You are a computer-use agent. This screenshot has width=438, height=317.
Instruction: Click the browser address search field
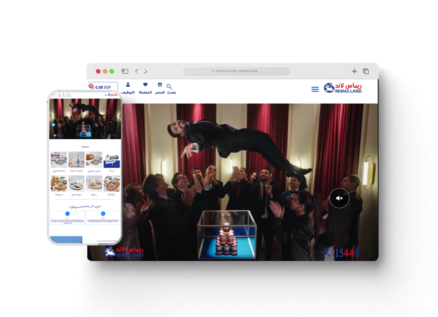pyautogui.click(x=236, y=71)
